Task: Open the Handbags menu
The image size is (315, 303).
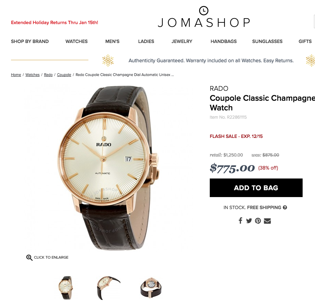Action: click(x=224, y=41)
